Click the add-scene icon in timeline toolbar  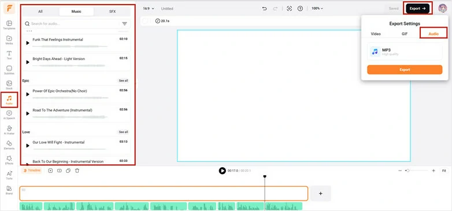coord(50,171)
